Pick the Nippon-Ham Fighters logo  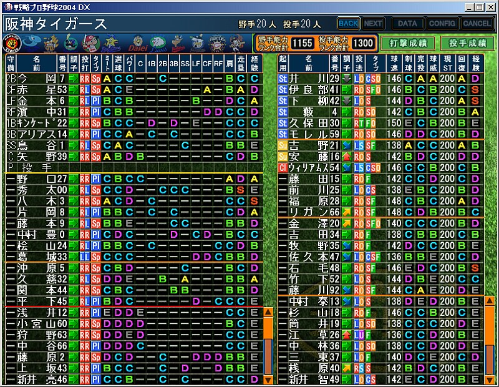[217, 44]
